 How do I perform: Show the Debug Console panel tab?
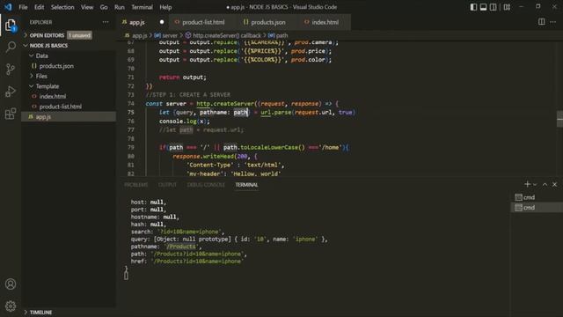point(206,185)
